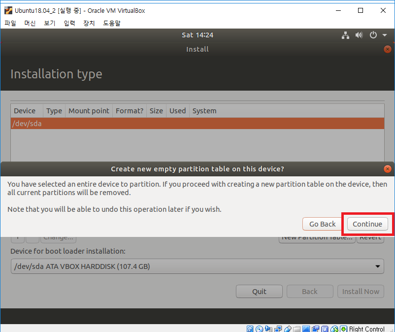Click the Ubuntu network status icon
The height and width of the screenshot is (332, 395).
coord(345,35)
